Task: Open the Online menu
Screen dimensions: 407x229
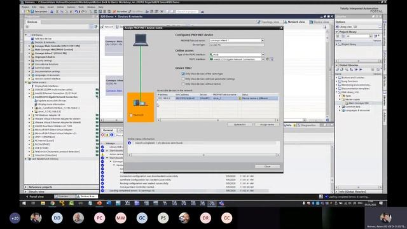Action: click(x=60, y=7)
